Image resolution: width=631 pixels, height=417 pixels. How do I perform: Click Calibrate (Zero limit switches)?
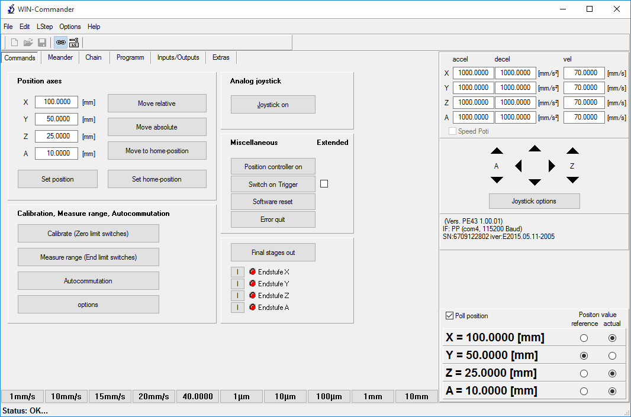[x=88, y=234]
